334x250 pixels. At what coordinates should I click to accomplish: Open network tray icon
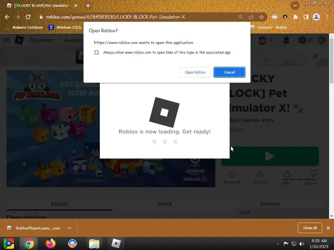(x=294, y=243)
